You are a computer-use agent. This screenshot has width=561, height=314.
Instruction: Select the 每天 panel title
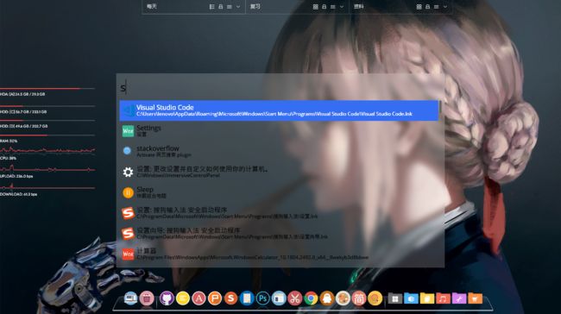(x=152, y=6)
